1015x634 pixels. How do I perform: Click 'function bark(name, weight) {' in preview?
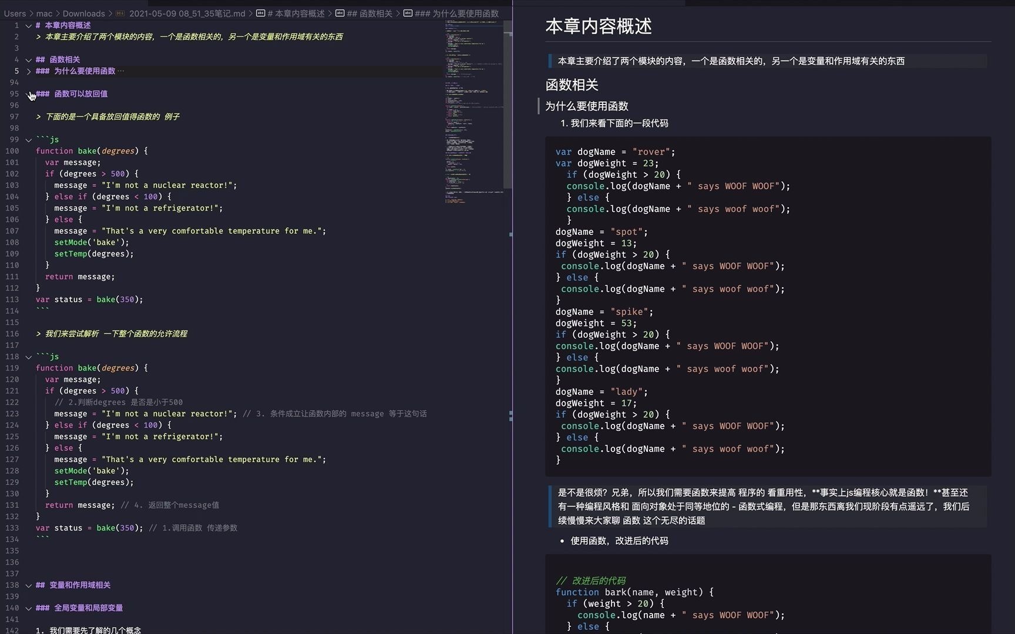coord(634,592)
